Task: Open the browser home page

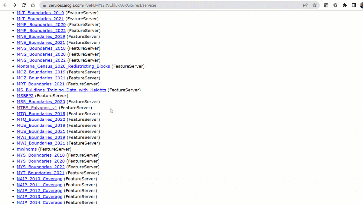Action: (33, 5)
